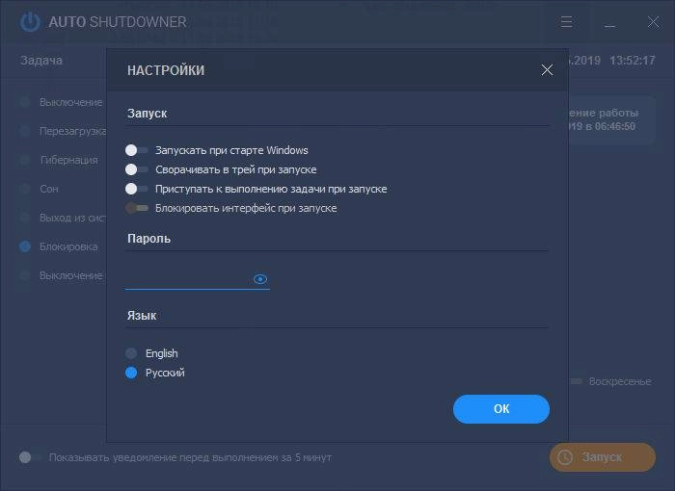Viewport: 675px width, 491px height.
Task: Enable Запускать при старте Windows switch
Action: [137, 150]
